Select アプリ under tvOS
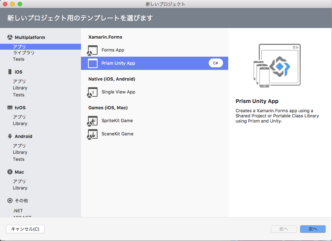The width and height of the screenshot is (332, 241). (19, 117)
